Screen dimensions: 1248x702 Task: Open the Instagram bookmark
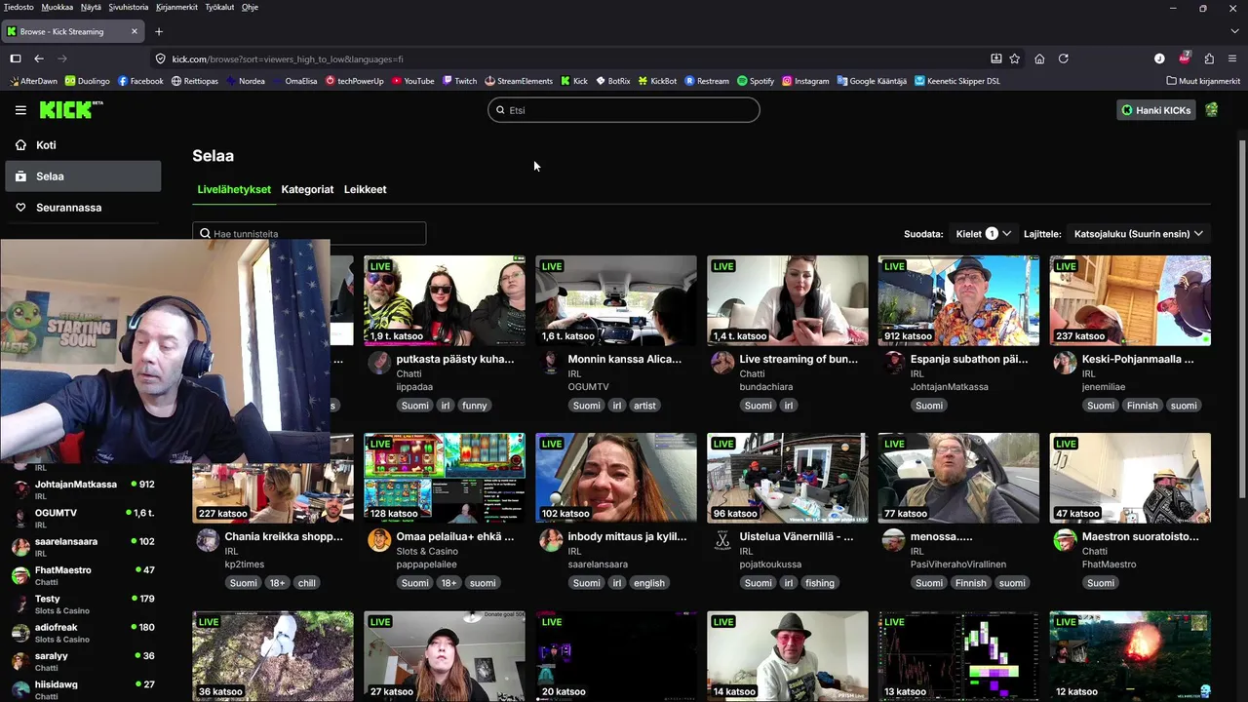pyautogui.click(x=805, y=81)
